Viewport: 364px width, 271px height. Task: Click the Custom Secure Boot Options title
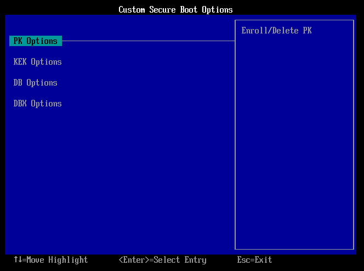175,10
